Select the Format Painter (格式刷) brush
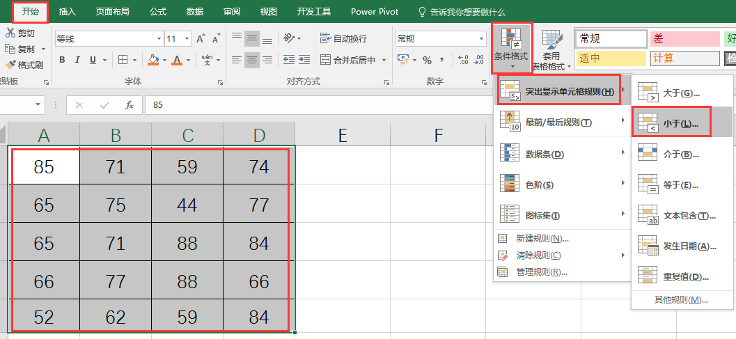Image resolution: width=736 pixels, height=339 pixels. [10, 65]
